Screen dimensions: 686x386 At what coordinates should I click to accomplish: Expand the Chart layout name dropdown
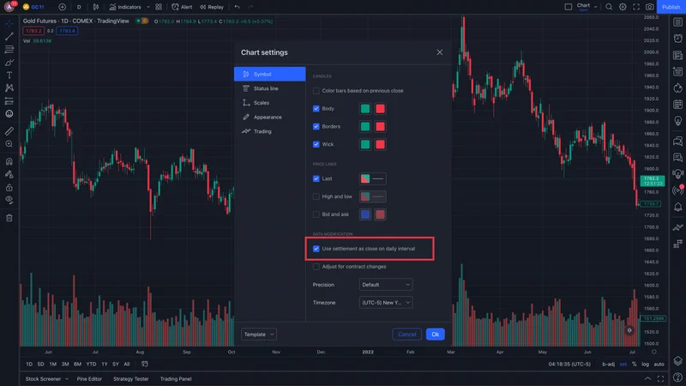(595, 7)
